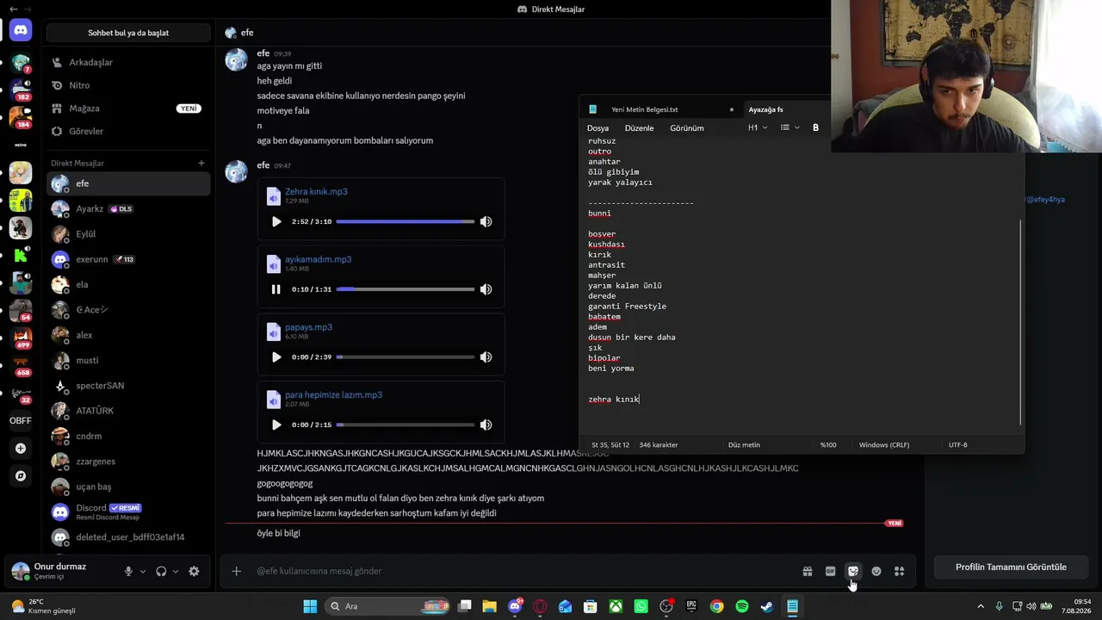Seek within ayıkamadım.mp3 progress bar

406,289
